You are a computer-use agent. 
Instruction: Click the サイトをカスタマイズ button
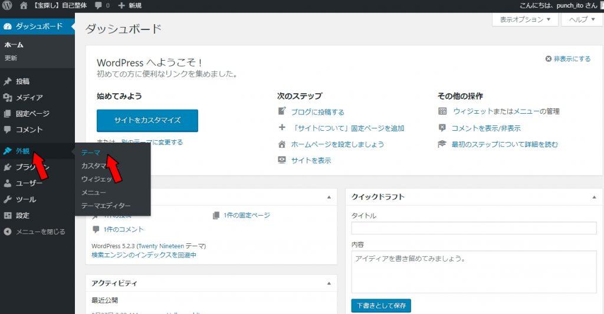pos(147,120)
